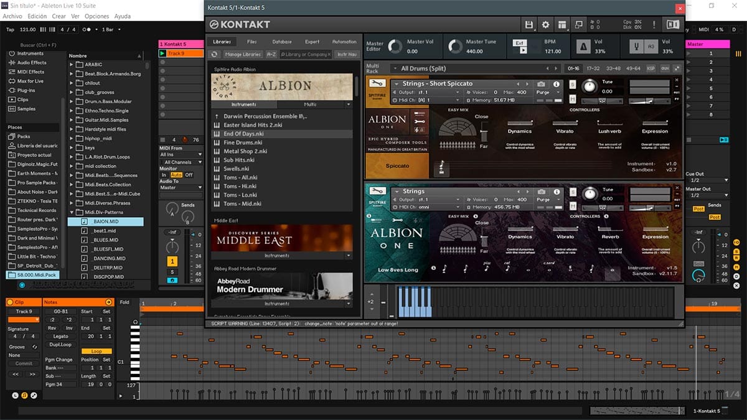Click snapshot camera icon on lower Strings instrument
747x420 pixels.
[541, 192]
